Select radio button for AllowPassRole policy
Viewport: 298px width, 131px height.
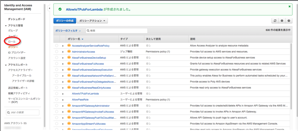pos(56,100)
